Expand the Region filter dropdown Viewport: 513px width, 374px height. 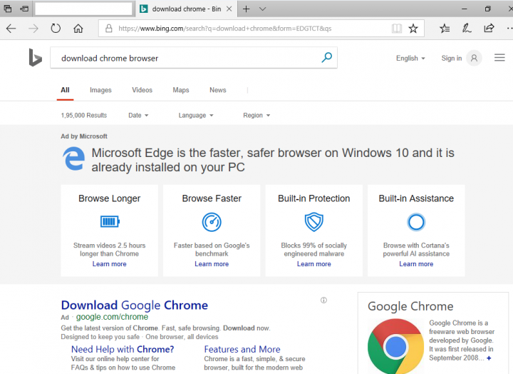pyautogui.click(x=256, y=116)
